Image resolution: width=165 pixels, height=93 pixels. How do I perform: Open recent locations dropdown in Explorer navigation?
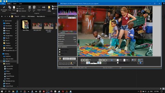pyautogui.click(x=7, y=17)
